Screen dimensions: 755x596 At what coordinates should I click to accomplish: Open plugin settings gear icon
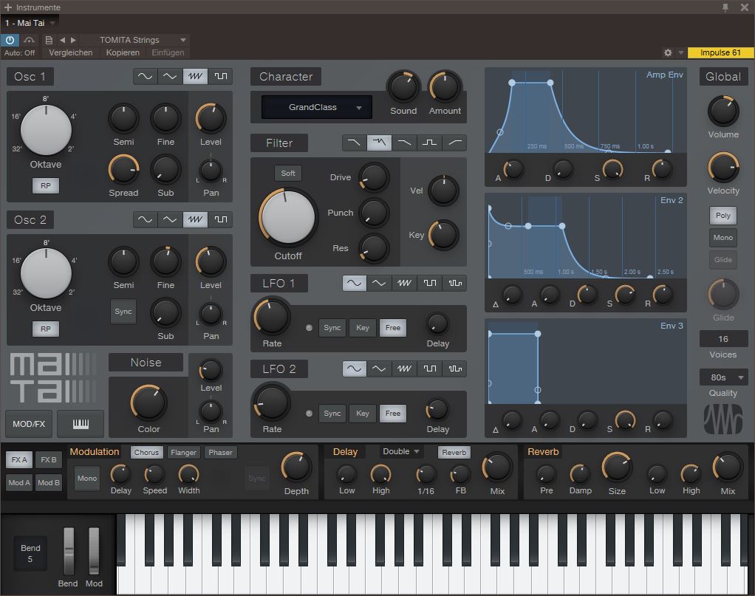668,52
